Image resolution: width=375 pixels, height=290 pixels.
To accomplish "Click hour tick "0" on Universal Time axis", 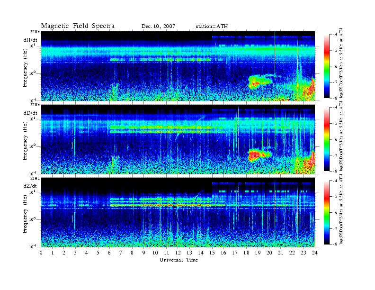I will 41,253.
